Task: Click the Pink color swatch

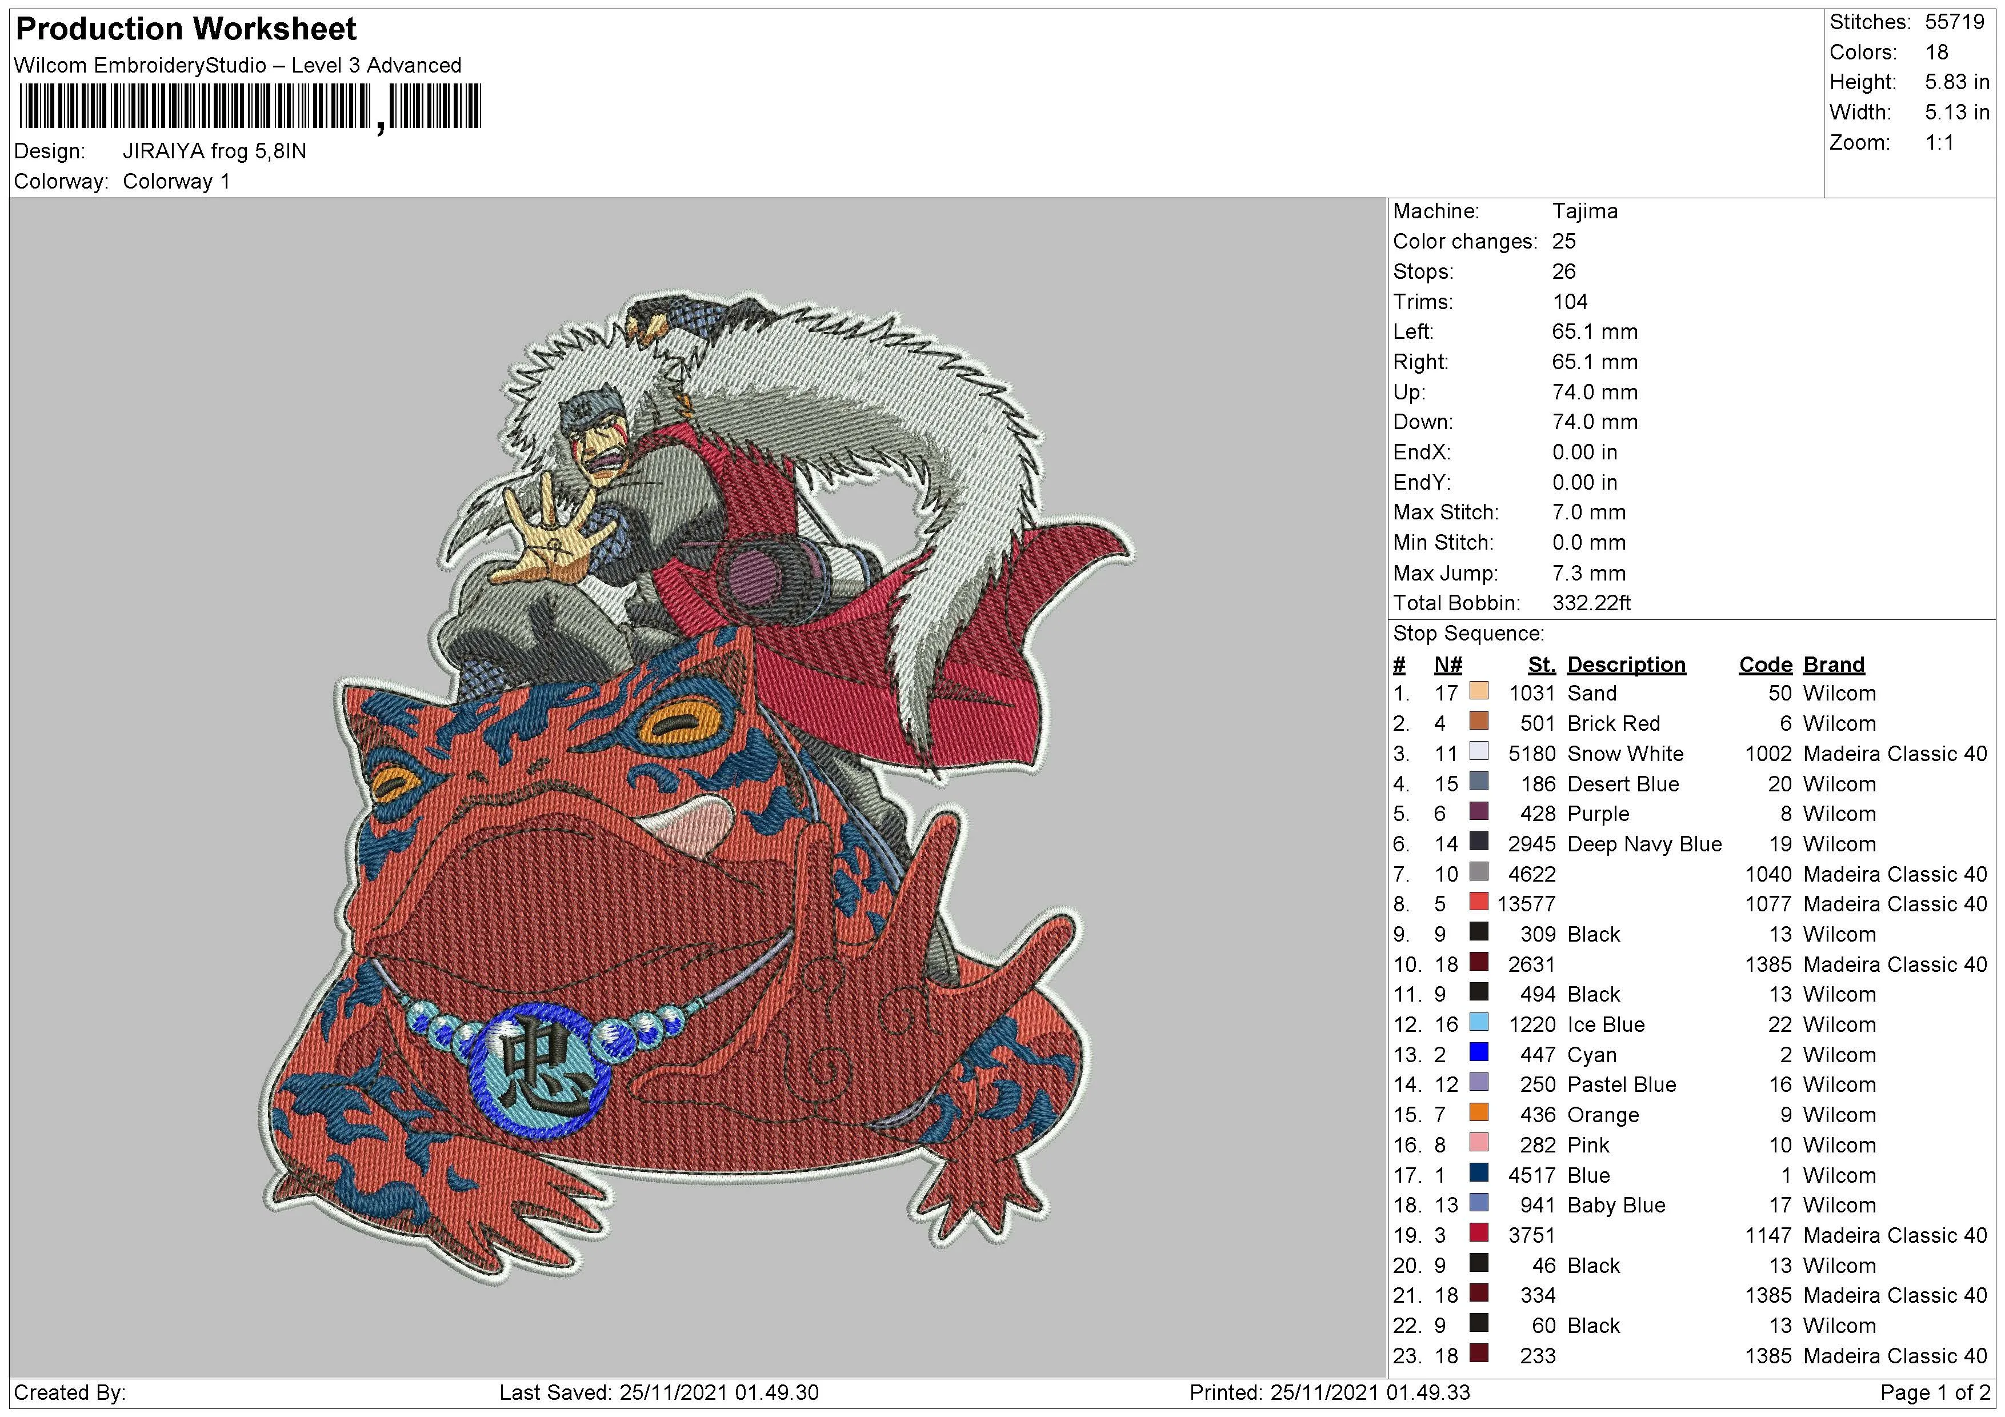Action: click(x=1478, y=1143)
